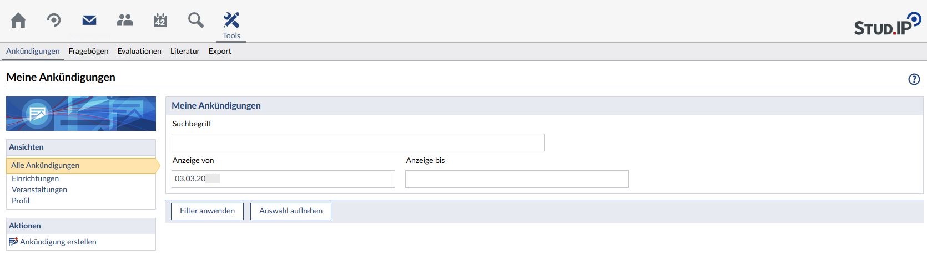Select Veranstaltungen view in sidebar
Viewport: 927px width, 255px height.
pyautogui.click(x=39, y=190)
